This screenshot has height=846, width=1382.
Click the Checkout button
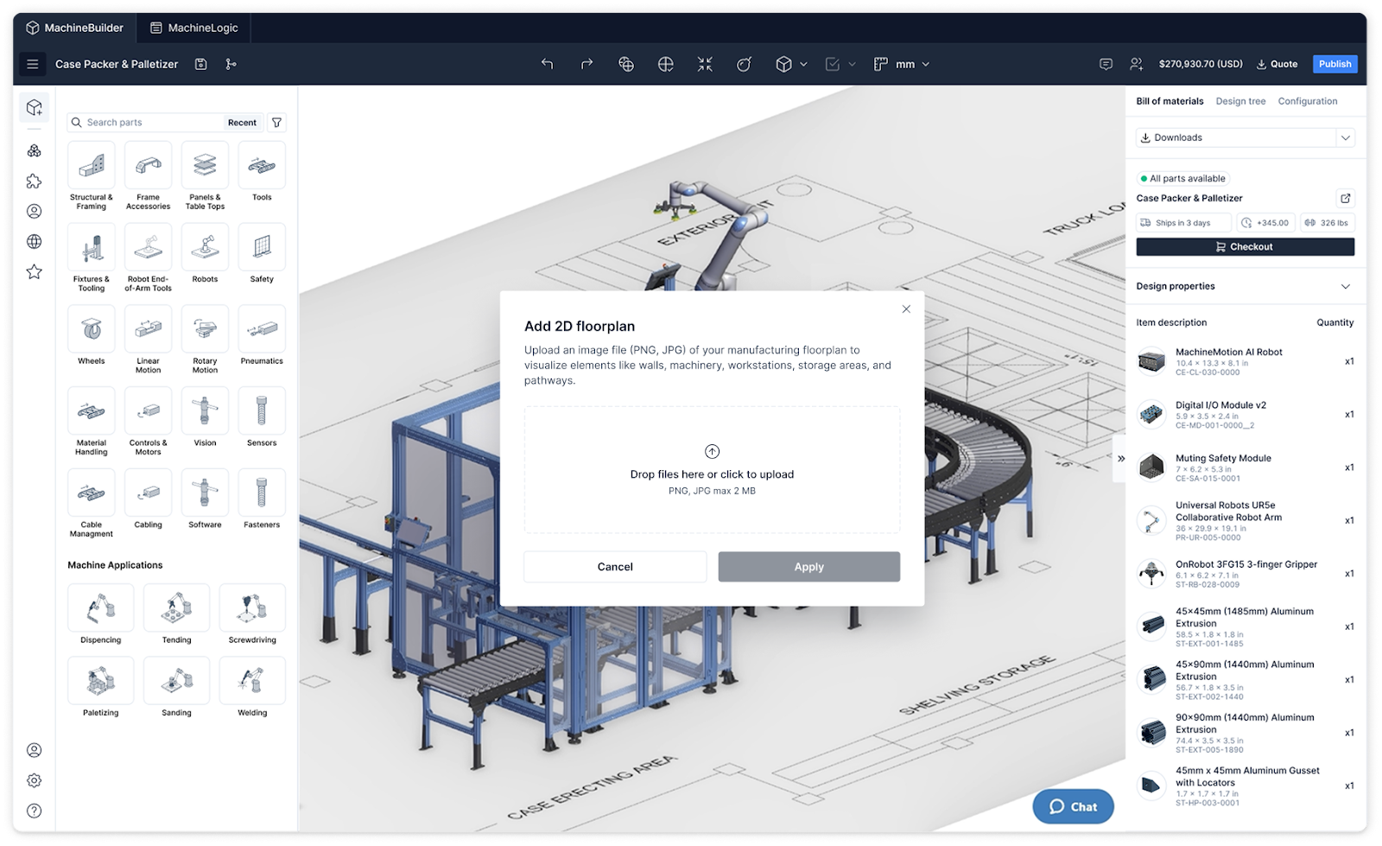pos(1245,247)
